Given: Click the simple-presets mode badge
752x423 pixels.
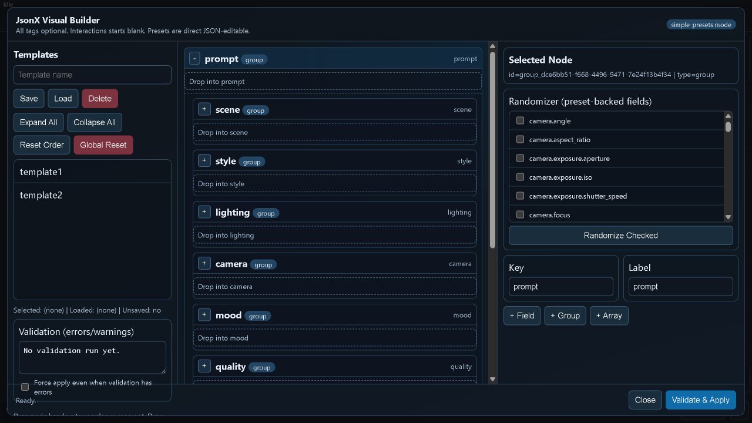Looking at the screenshot, I should coord(701,25).
